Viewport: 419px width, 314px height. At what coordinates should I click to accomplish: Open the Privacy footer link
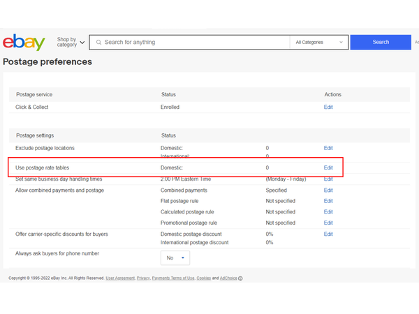point(143,278)
